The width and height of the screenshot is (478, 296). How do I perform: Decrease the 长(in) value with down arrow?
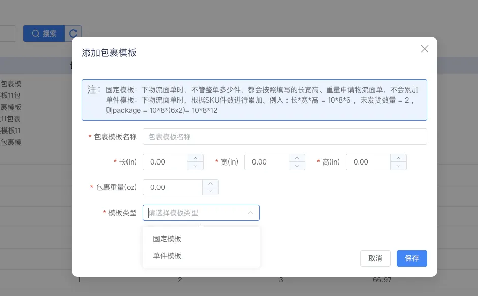pos(196,166)
